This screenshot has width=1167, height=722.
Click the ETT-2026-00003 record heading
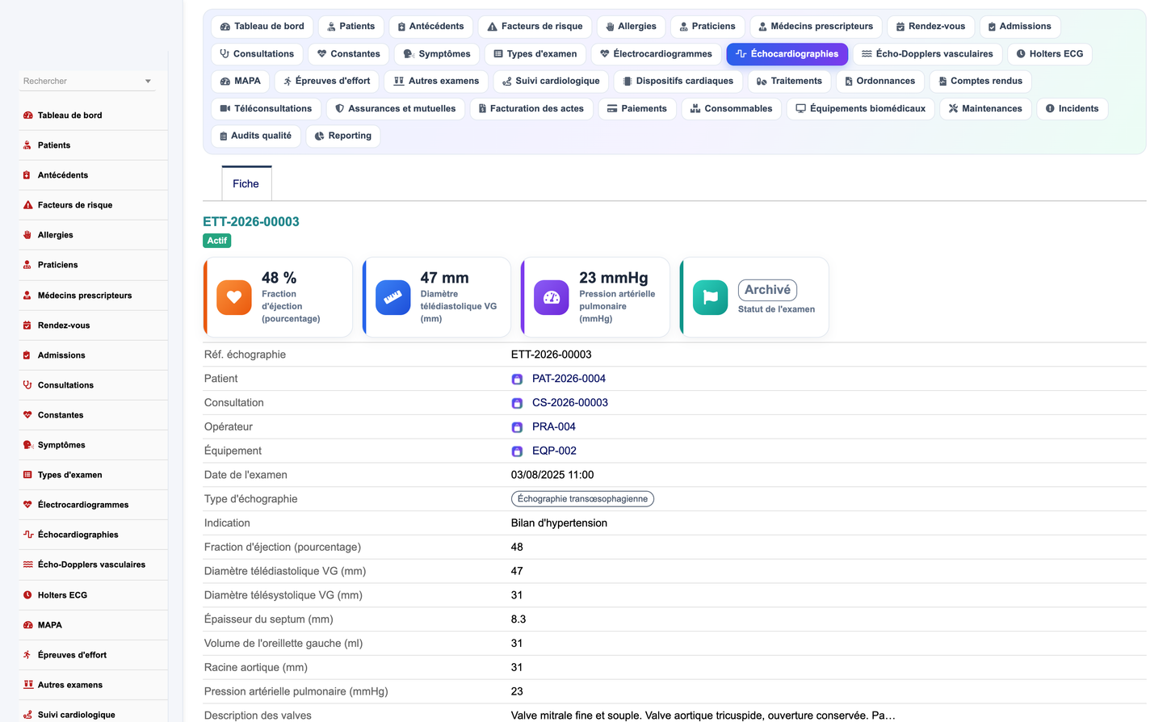pos(251,222)
